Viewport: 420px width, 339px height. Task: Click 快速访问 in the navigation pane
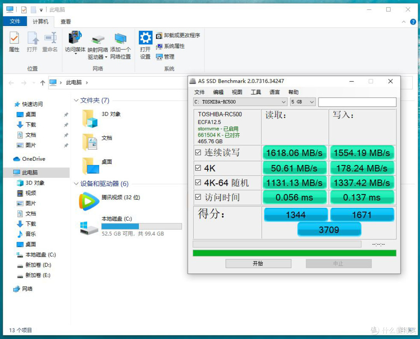32,104
